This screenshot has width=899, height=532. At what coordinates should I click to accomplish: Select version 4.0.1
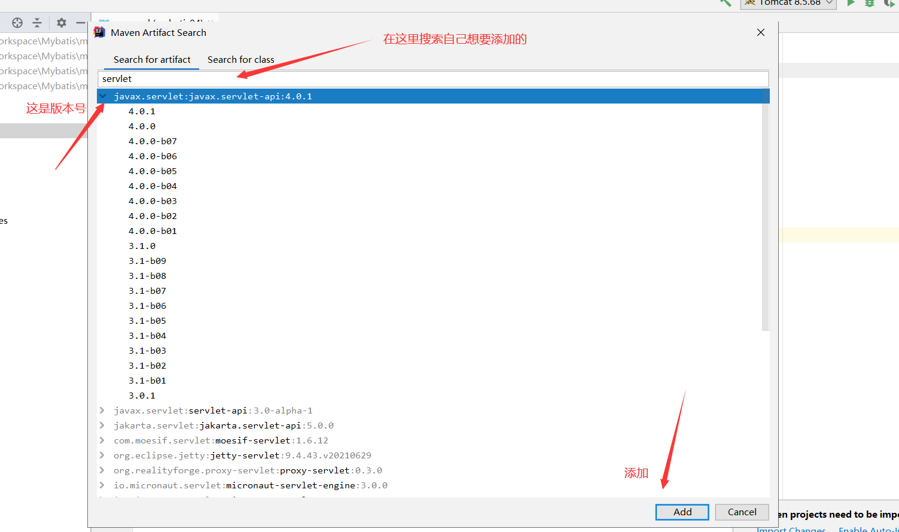click(x=142, y=111)
